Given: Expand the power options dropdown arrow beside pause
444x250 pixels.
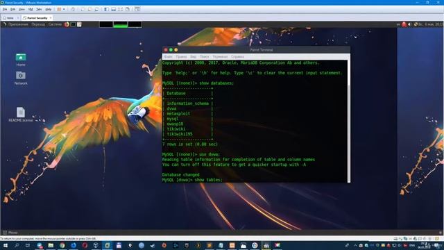Looking at the screenshot, I should [x=64, y=9].
